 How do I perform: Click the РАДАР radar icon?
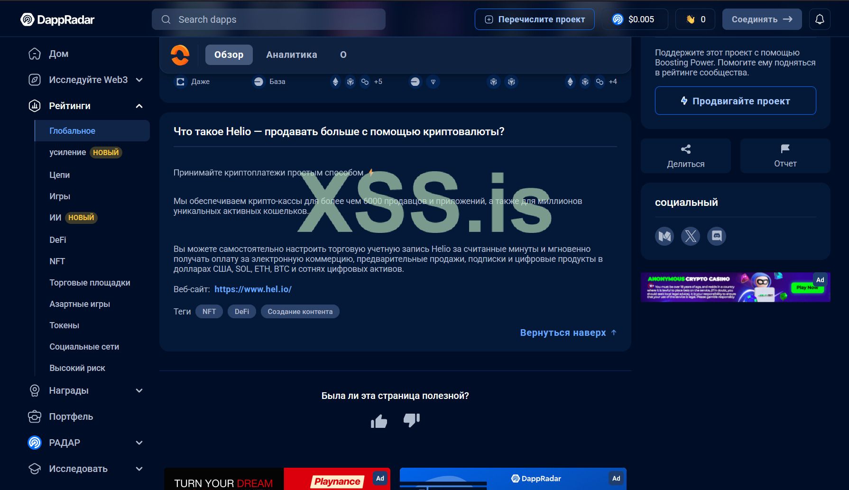(35, 443)
